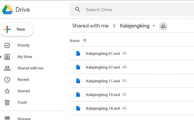Image resolution: width=194 pixels, height=120 pixels.
Task: Click the Drive wordmark text
Action: coord(23,10)
